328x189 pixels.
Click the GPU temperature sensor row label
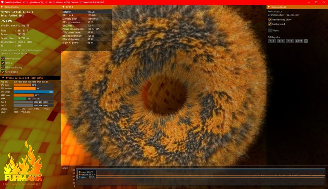(71, 22)
